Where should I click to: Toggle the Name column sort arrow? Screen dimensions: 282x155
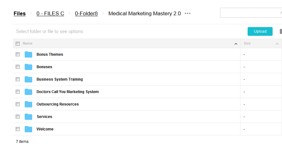(x=236, y=44)
